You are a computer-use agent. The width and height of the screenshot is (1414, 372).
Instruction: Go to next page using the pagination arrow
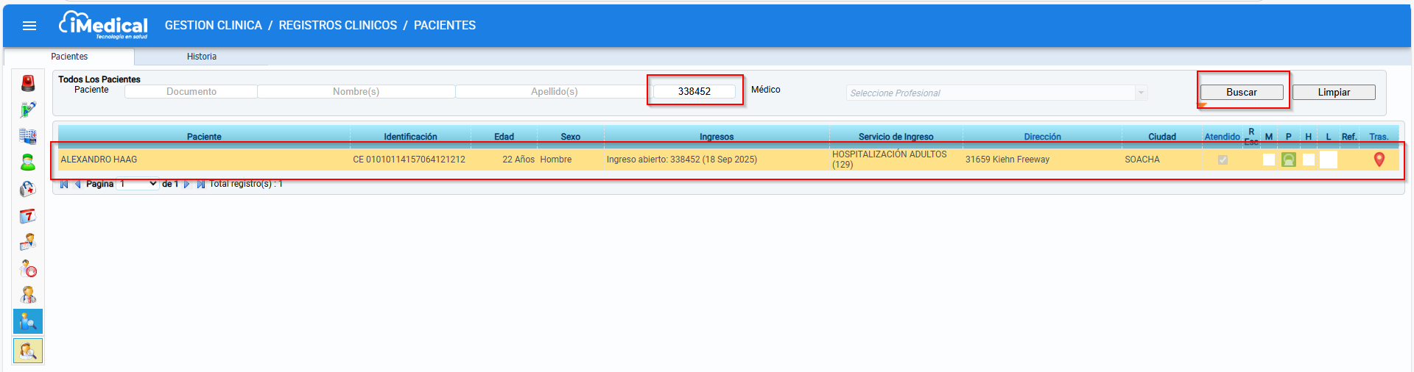(186, 184)
